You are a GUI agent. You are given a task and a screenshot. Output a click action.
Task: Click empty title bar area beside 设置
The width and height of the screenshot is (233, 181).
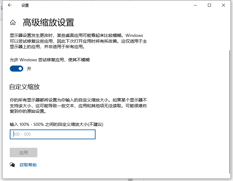tap(107, 5)
